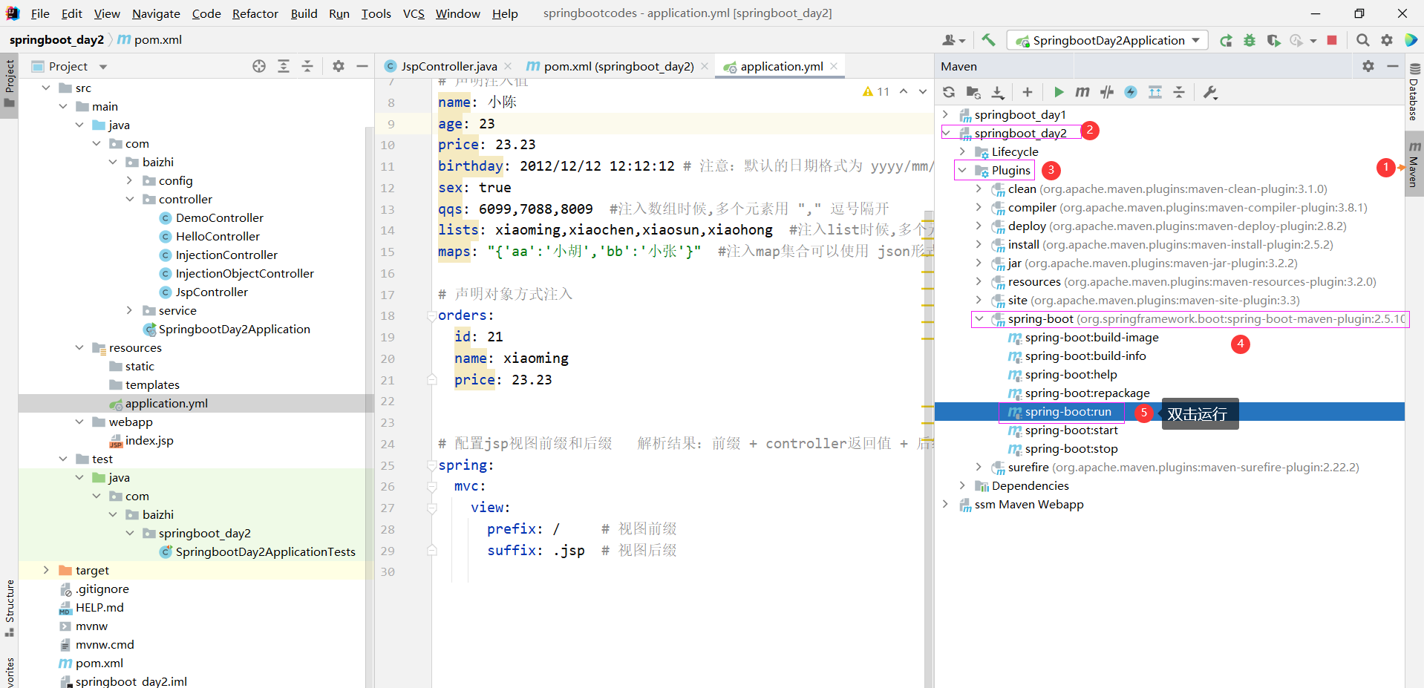Build project with hammer icon
The width and height of the screenshot is (1424, 688).
[x=988, y=40]
